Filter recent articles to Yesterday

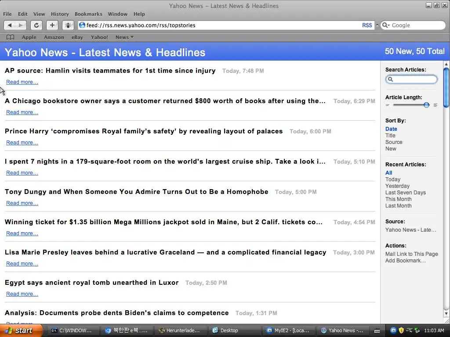pos(397,186)
